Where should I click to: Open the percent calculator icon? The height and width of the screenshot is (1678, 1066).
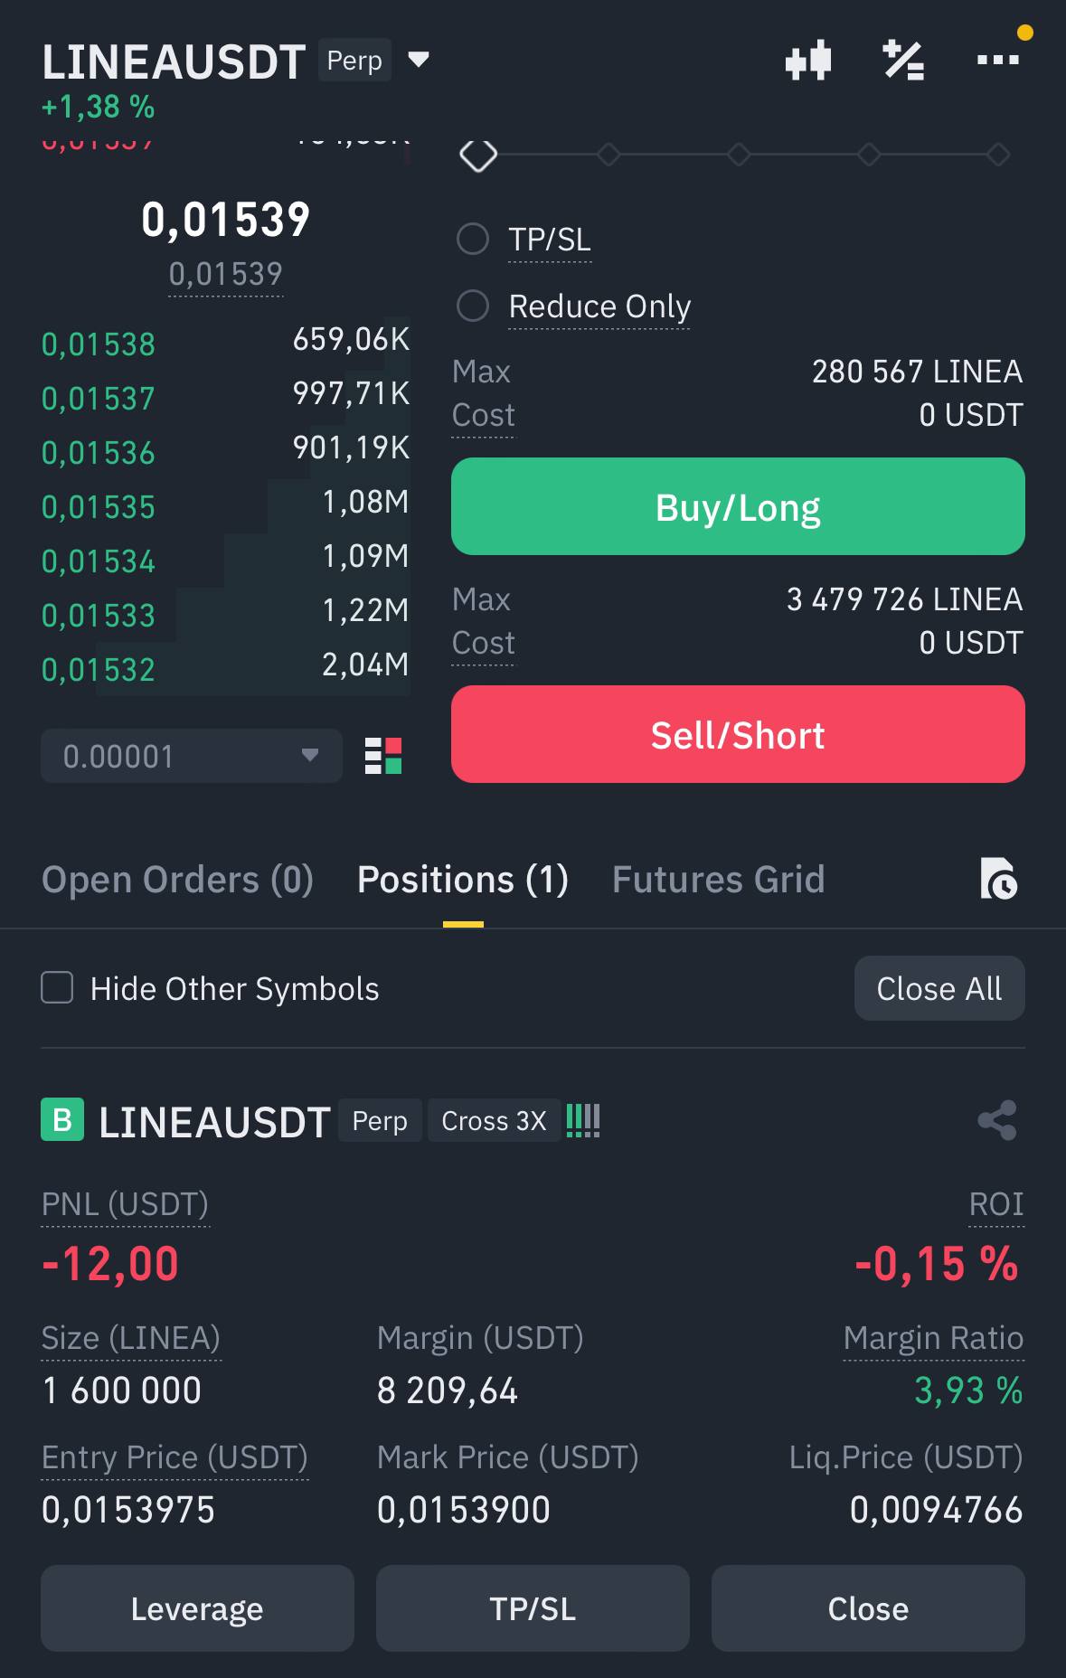903,61
